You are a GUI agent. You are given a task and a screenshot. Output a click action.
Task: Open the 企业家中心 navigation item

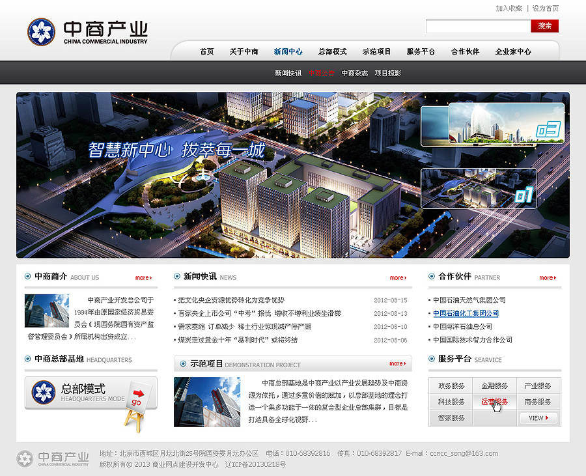coord(513,51)
